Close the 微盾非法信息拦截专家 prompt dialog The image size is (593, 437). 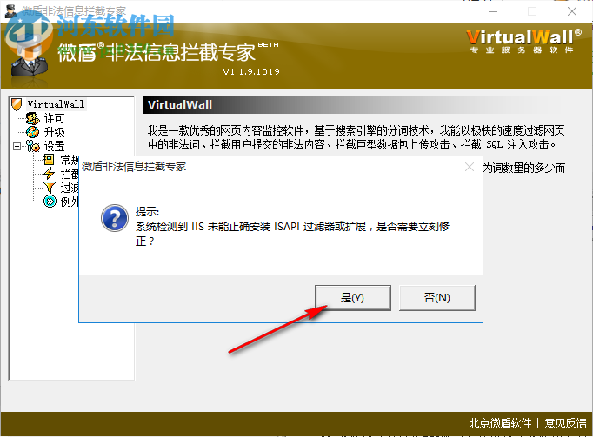tap(470, 167)
